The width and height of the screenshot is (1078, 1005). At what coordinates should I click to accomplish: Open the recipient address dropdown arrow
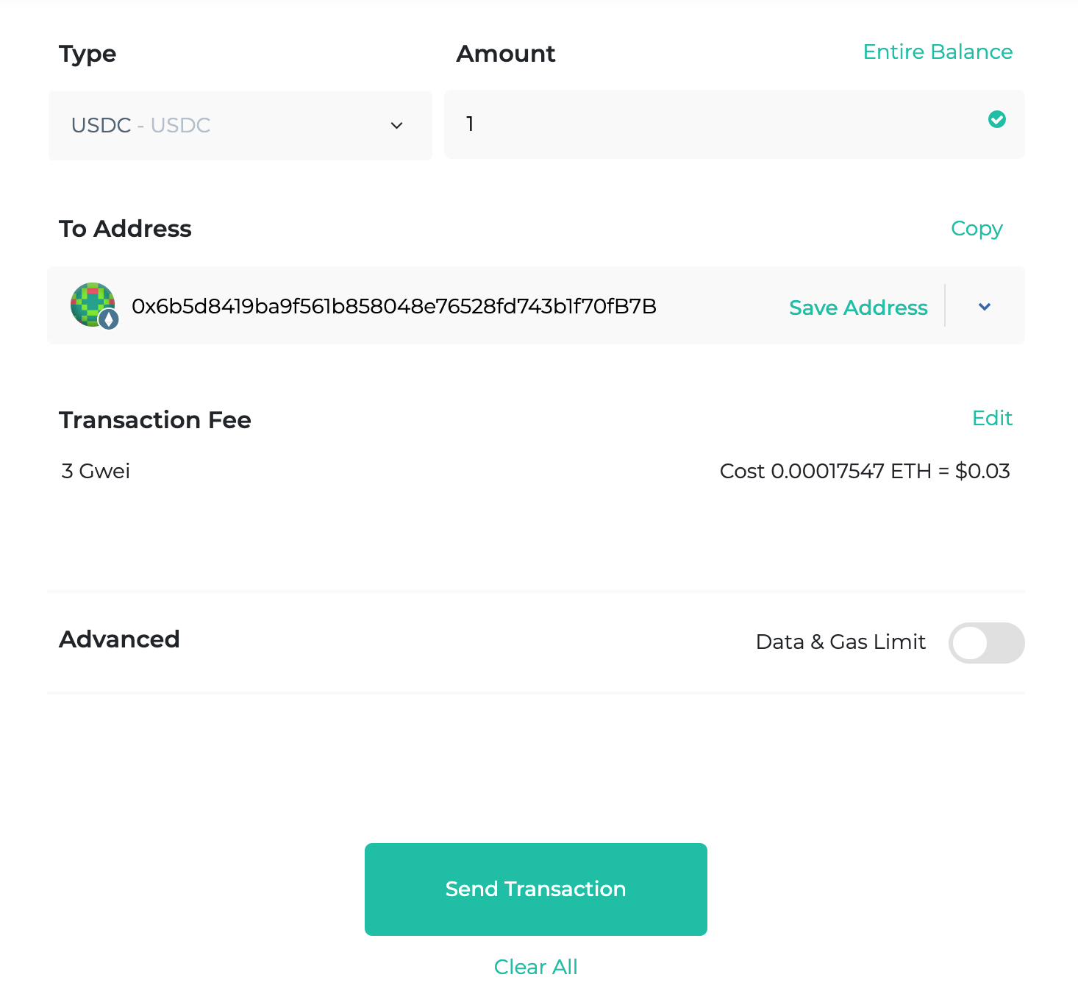pos(985,307)
